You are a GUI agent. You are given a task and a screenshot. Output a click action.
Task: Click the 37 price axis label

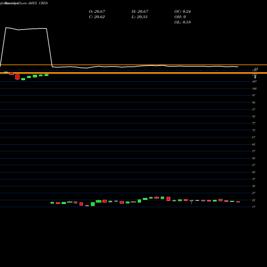point(254,179)
